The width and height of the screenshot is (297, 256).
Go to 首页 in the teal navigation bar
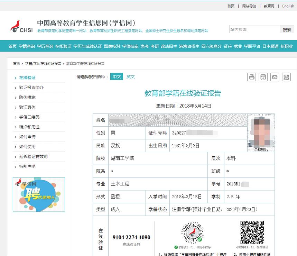click(x=12, y=46)
